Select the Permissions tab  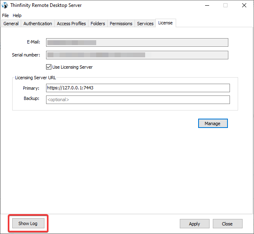click(121, 24)
